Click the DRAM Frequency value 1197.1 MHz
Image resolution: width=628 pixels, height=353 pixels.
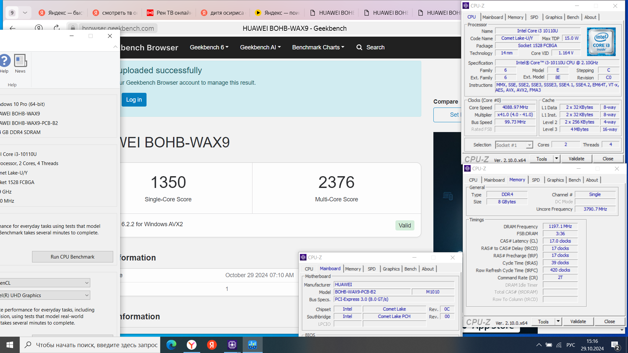tap(560, 226)
